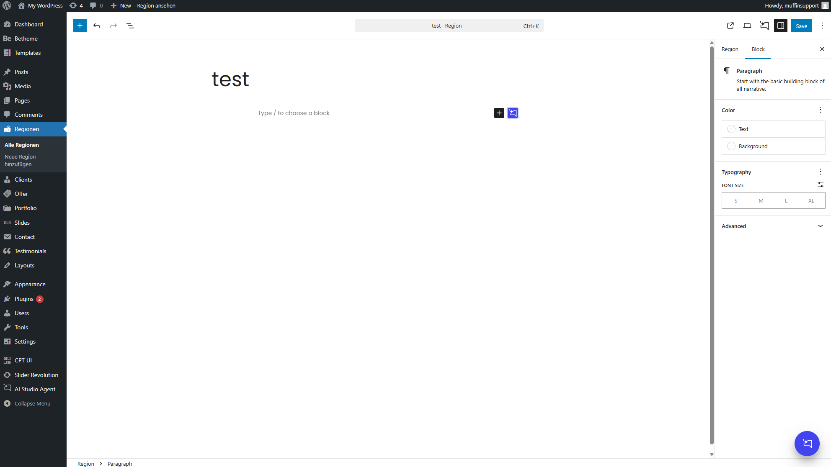Open the Background color swatch

pyautogui.click(x=753, y=146)
